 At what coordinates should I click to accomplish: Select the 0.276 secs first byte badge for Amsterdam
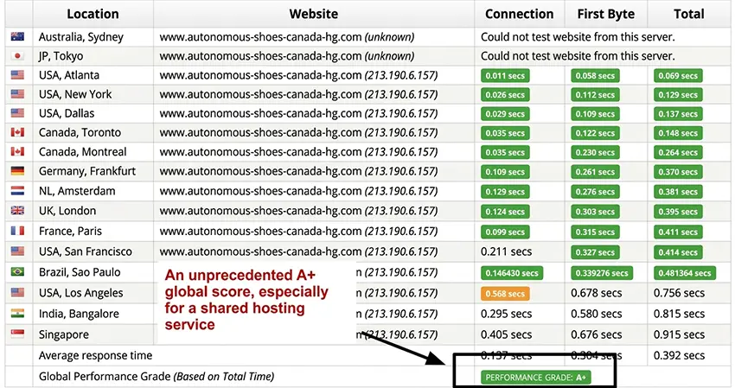[595, 192]
